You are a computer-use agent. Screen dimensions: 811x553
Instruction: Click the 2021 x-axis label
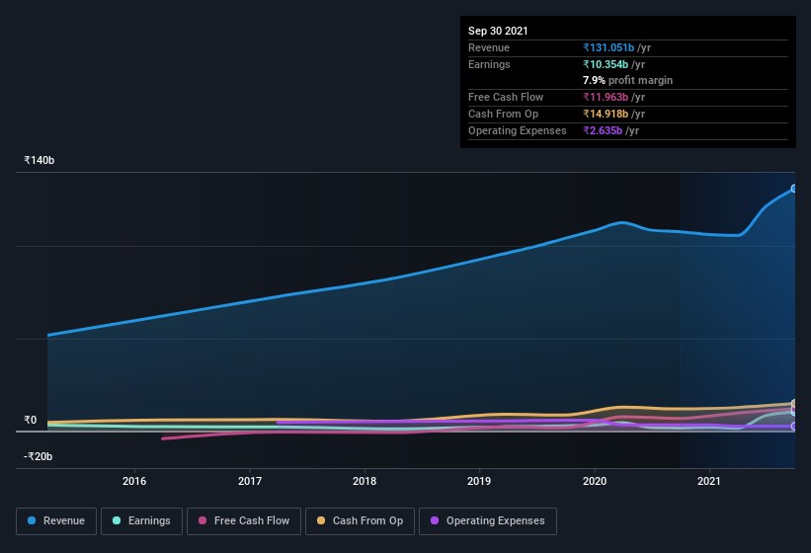[709, 481]
